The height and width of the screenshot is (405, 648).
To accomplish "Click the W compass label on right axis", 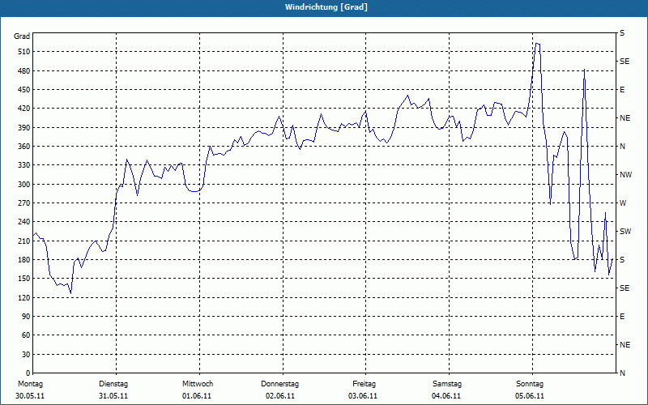I will (623, 203).
